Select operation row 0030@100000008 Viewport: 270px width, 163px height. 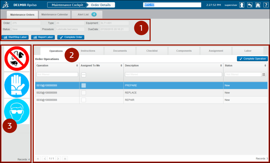tap(151, 100)
